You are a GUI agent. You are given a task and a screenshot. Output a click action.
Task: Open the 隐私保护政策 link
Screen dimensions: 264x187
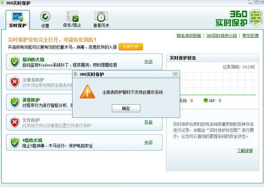pyautogui.click(x=189, y=35)
